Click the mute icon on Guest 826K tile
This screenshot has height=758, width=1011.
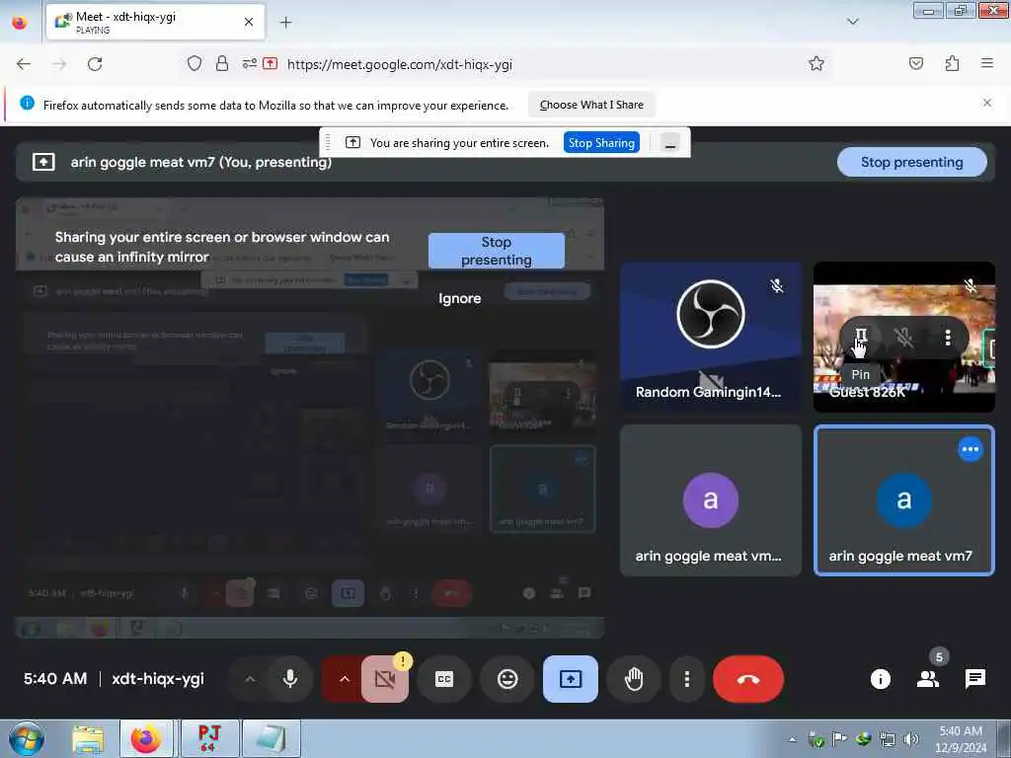[903, 337]
